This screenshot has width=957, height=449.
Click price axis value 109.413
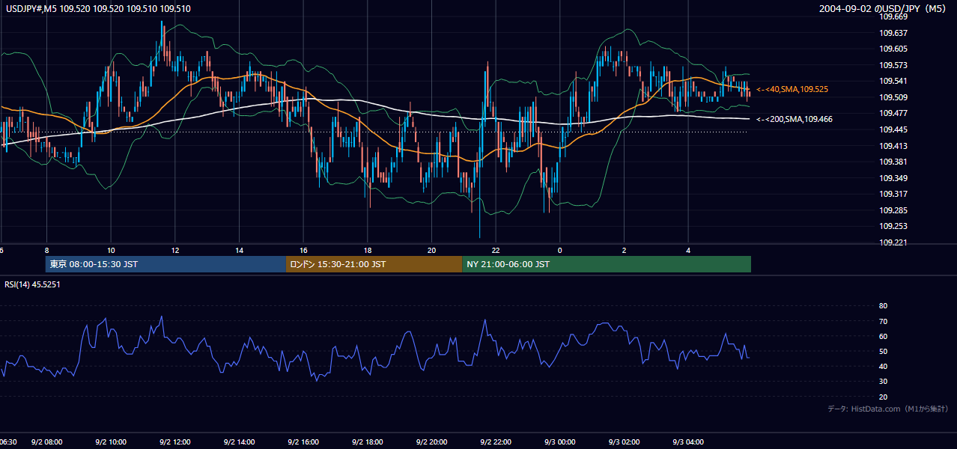[x=893, y=146]
